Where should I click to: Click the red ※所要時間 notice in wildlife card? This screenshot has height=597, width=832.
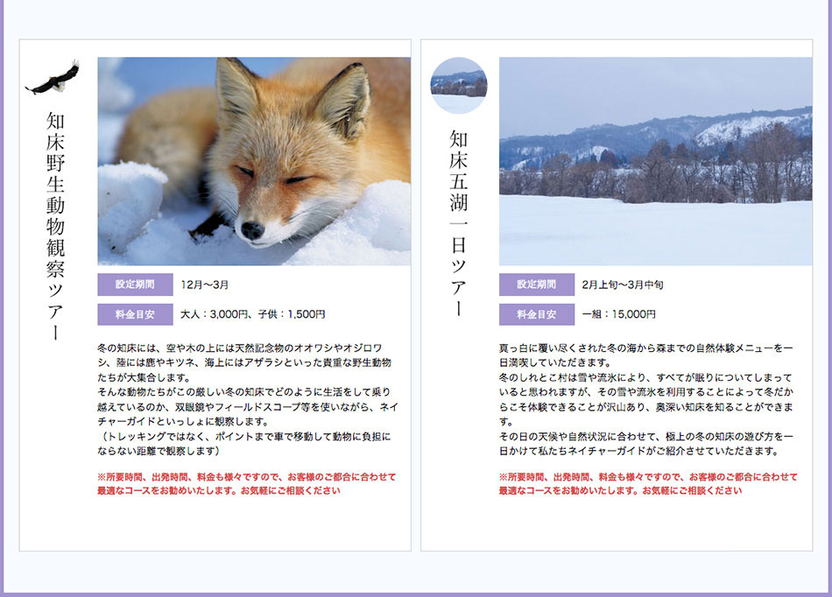[x=247, y=484]
